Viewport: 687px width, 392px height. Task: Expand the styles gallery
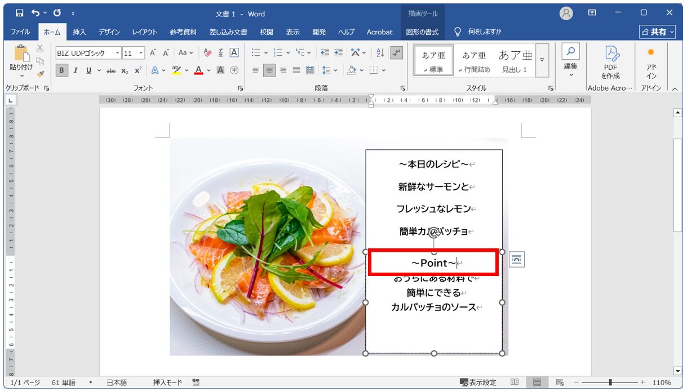coord(542,60)
